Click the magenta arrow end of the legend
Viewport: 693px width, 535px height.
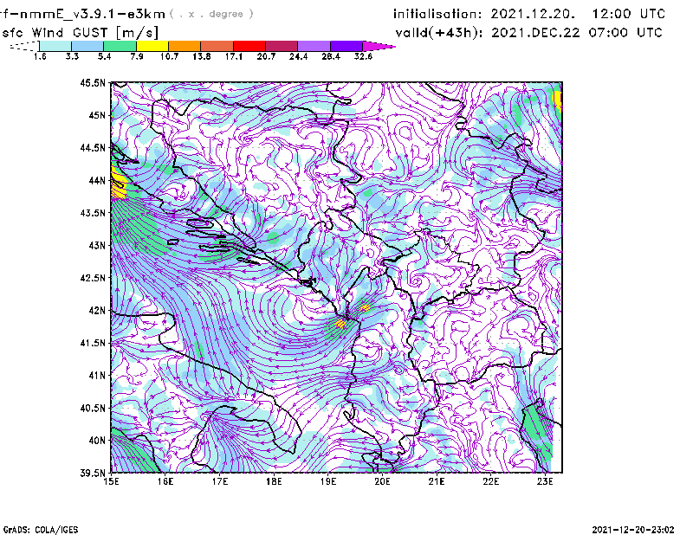[379, 46]
